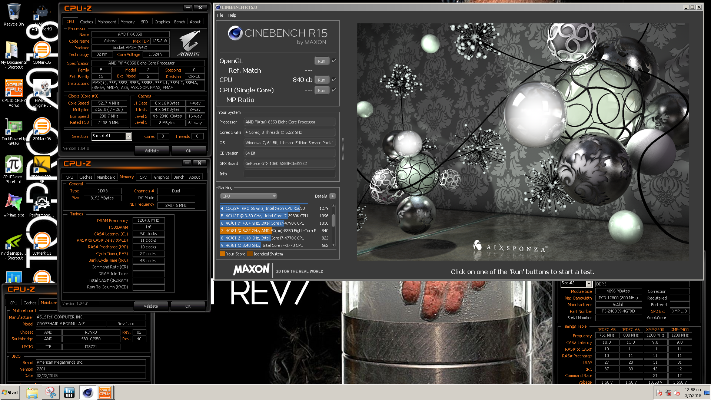Screen dimensions: 711x400
Task: Launch TechPowerUp GPU-Z desktop icon
Action: click(14, 132)
